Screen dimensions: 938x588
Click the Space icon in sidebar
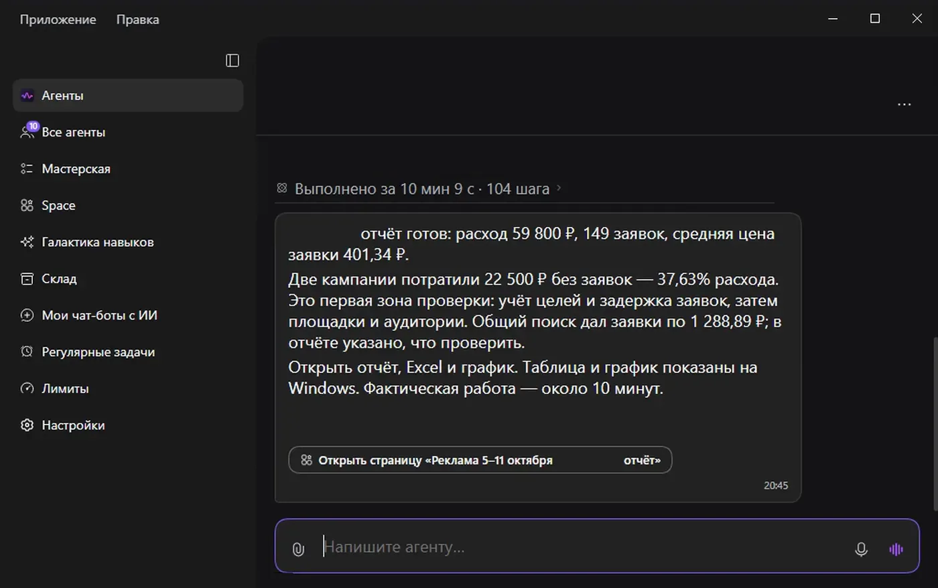27,206
